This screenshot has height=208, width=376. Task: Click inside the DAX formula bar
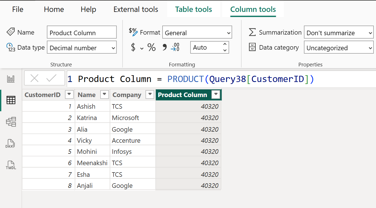199,79
